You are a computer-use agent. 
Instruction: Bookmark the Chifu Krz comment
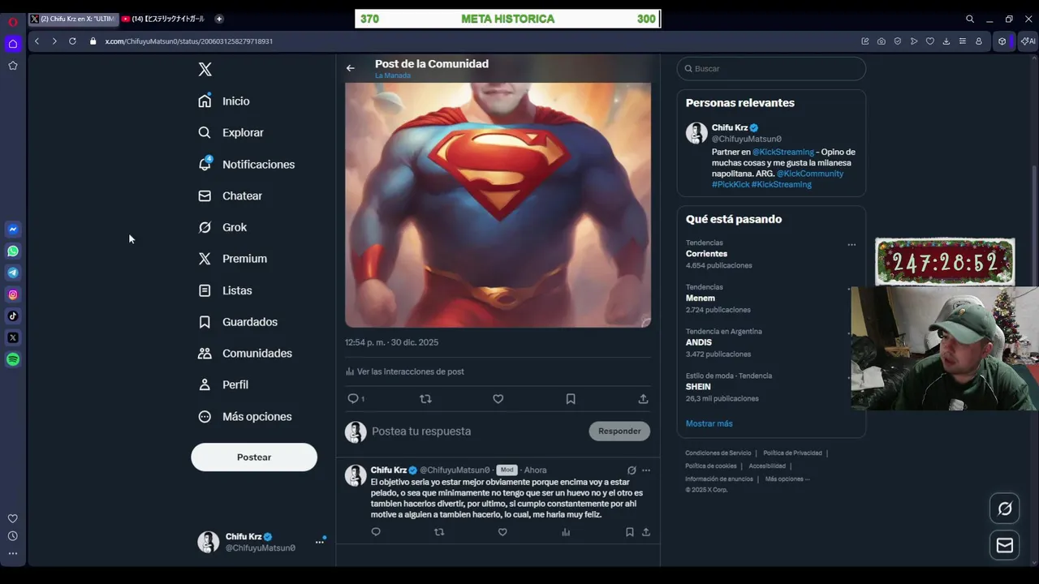(x=629, y=532)
